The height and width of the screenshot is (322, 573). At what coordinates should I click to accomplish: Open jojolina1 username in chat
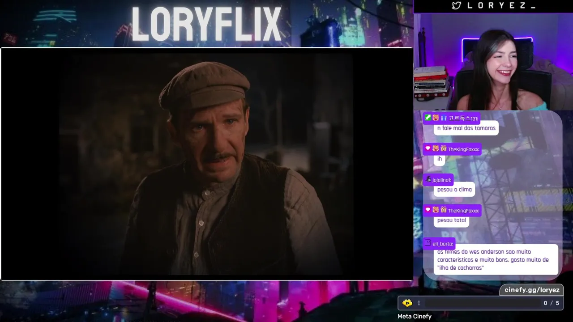tap(442, 180)
